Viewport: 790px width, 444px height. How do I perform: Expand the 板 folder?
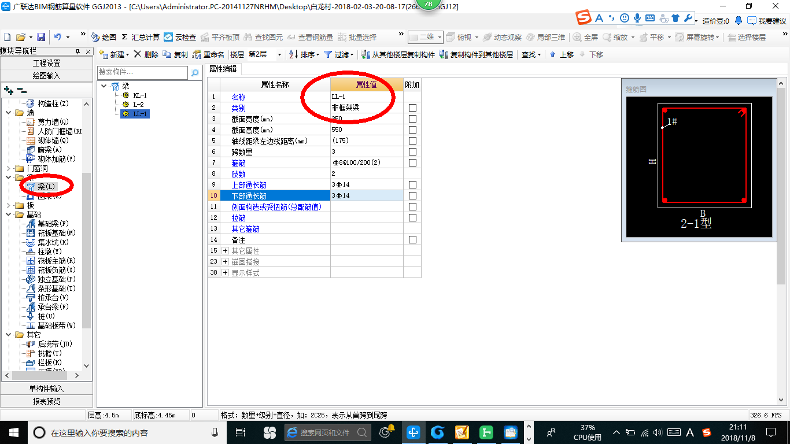click(9, 205)
